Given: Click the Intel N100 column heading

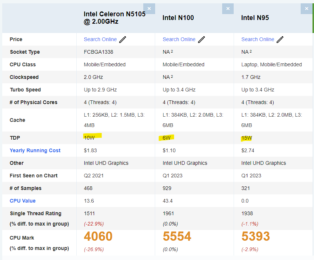Looking at the screenshot, I should pos(178,18).
